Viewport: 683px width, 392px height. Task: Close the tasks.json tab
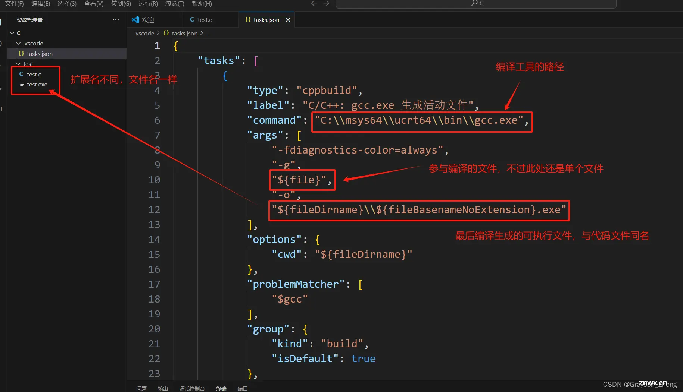[288, 20]
